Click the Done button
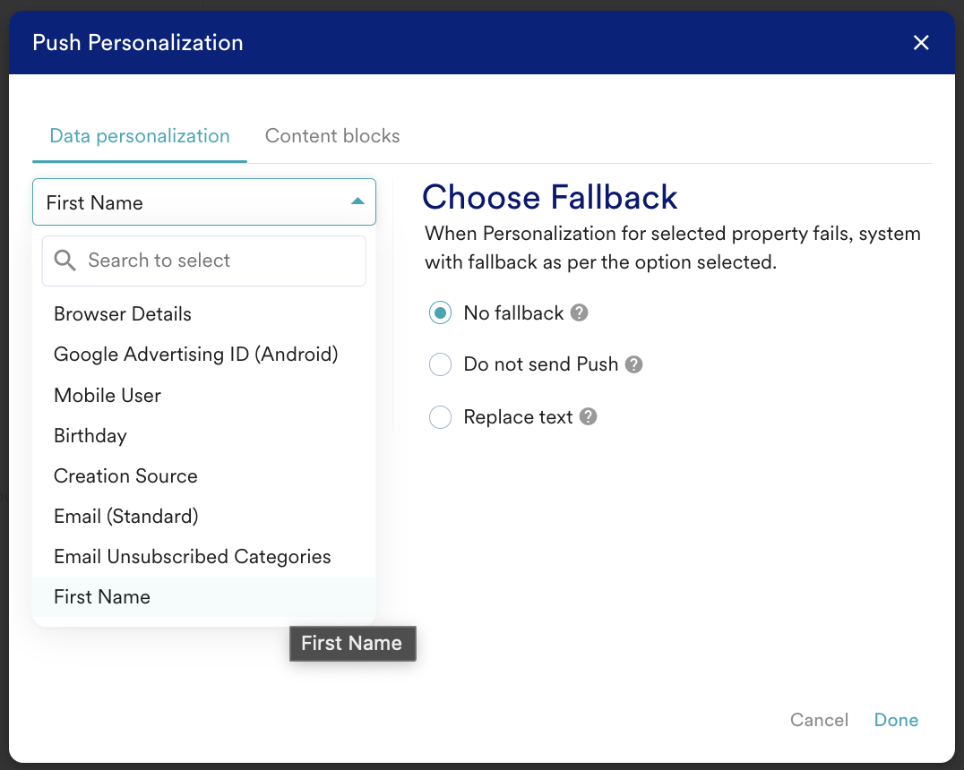 click(x=897, y=720)
